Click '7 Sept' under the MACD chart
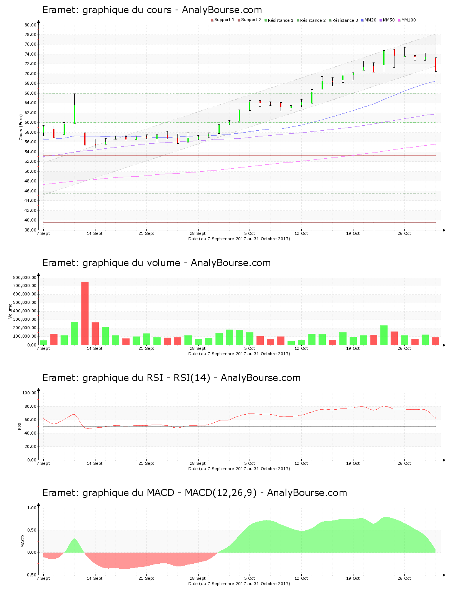This screenshot has height=594, width=460. pos(43,578)
